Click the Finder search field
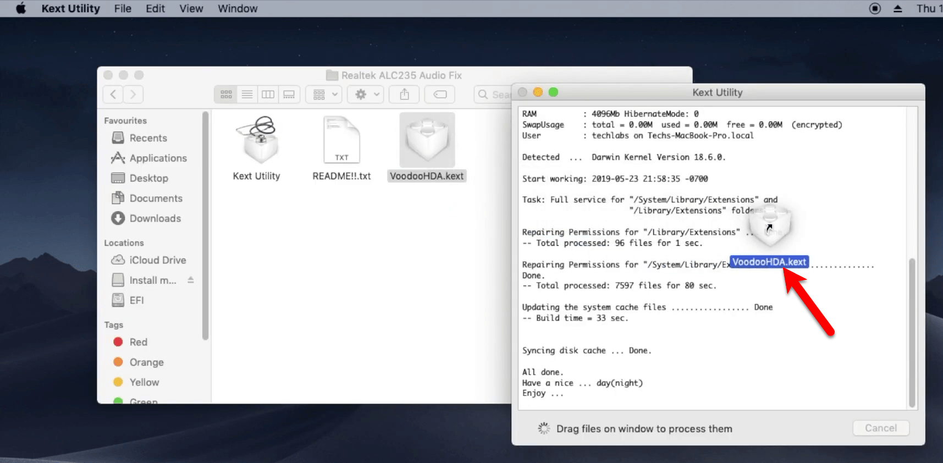The width and height of the screenshot is (943, 463). (x=493, y=94)
